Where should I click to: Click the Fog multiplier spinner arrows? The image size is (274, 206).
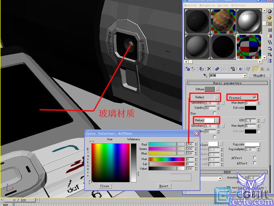tap(259, 149)
